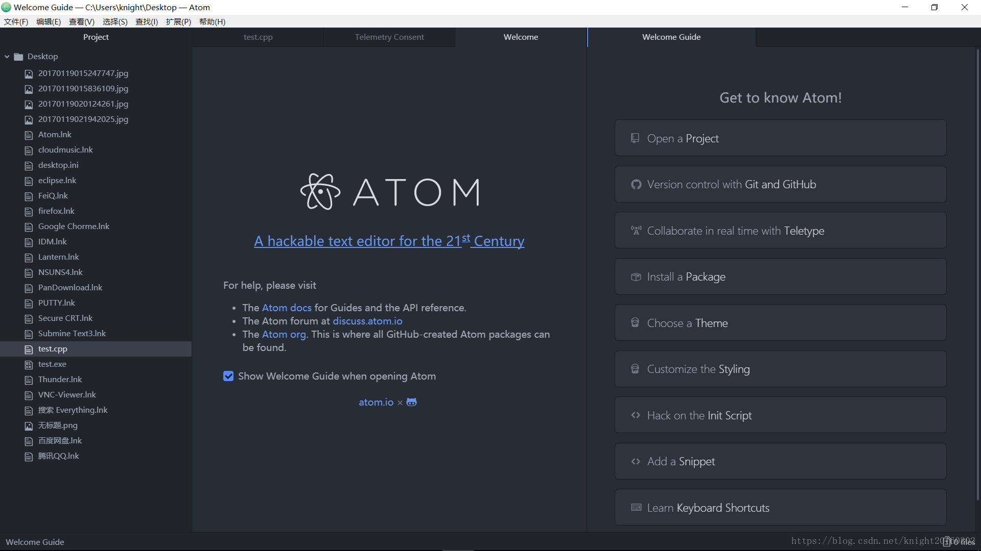Open the Atom docs link

point(287,308)
